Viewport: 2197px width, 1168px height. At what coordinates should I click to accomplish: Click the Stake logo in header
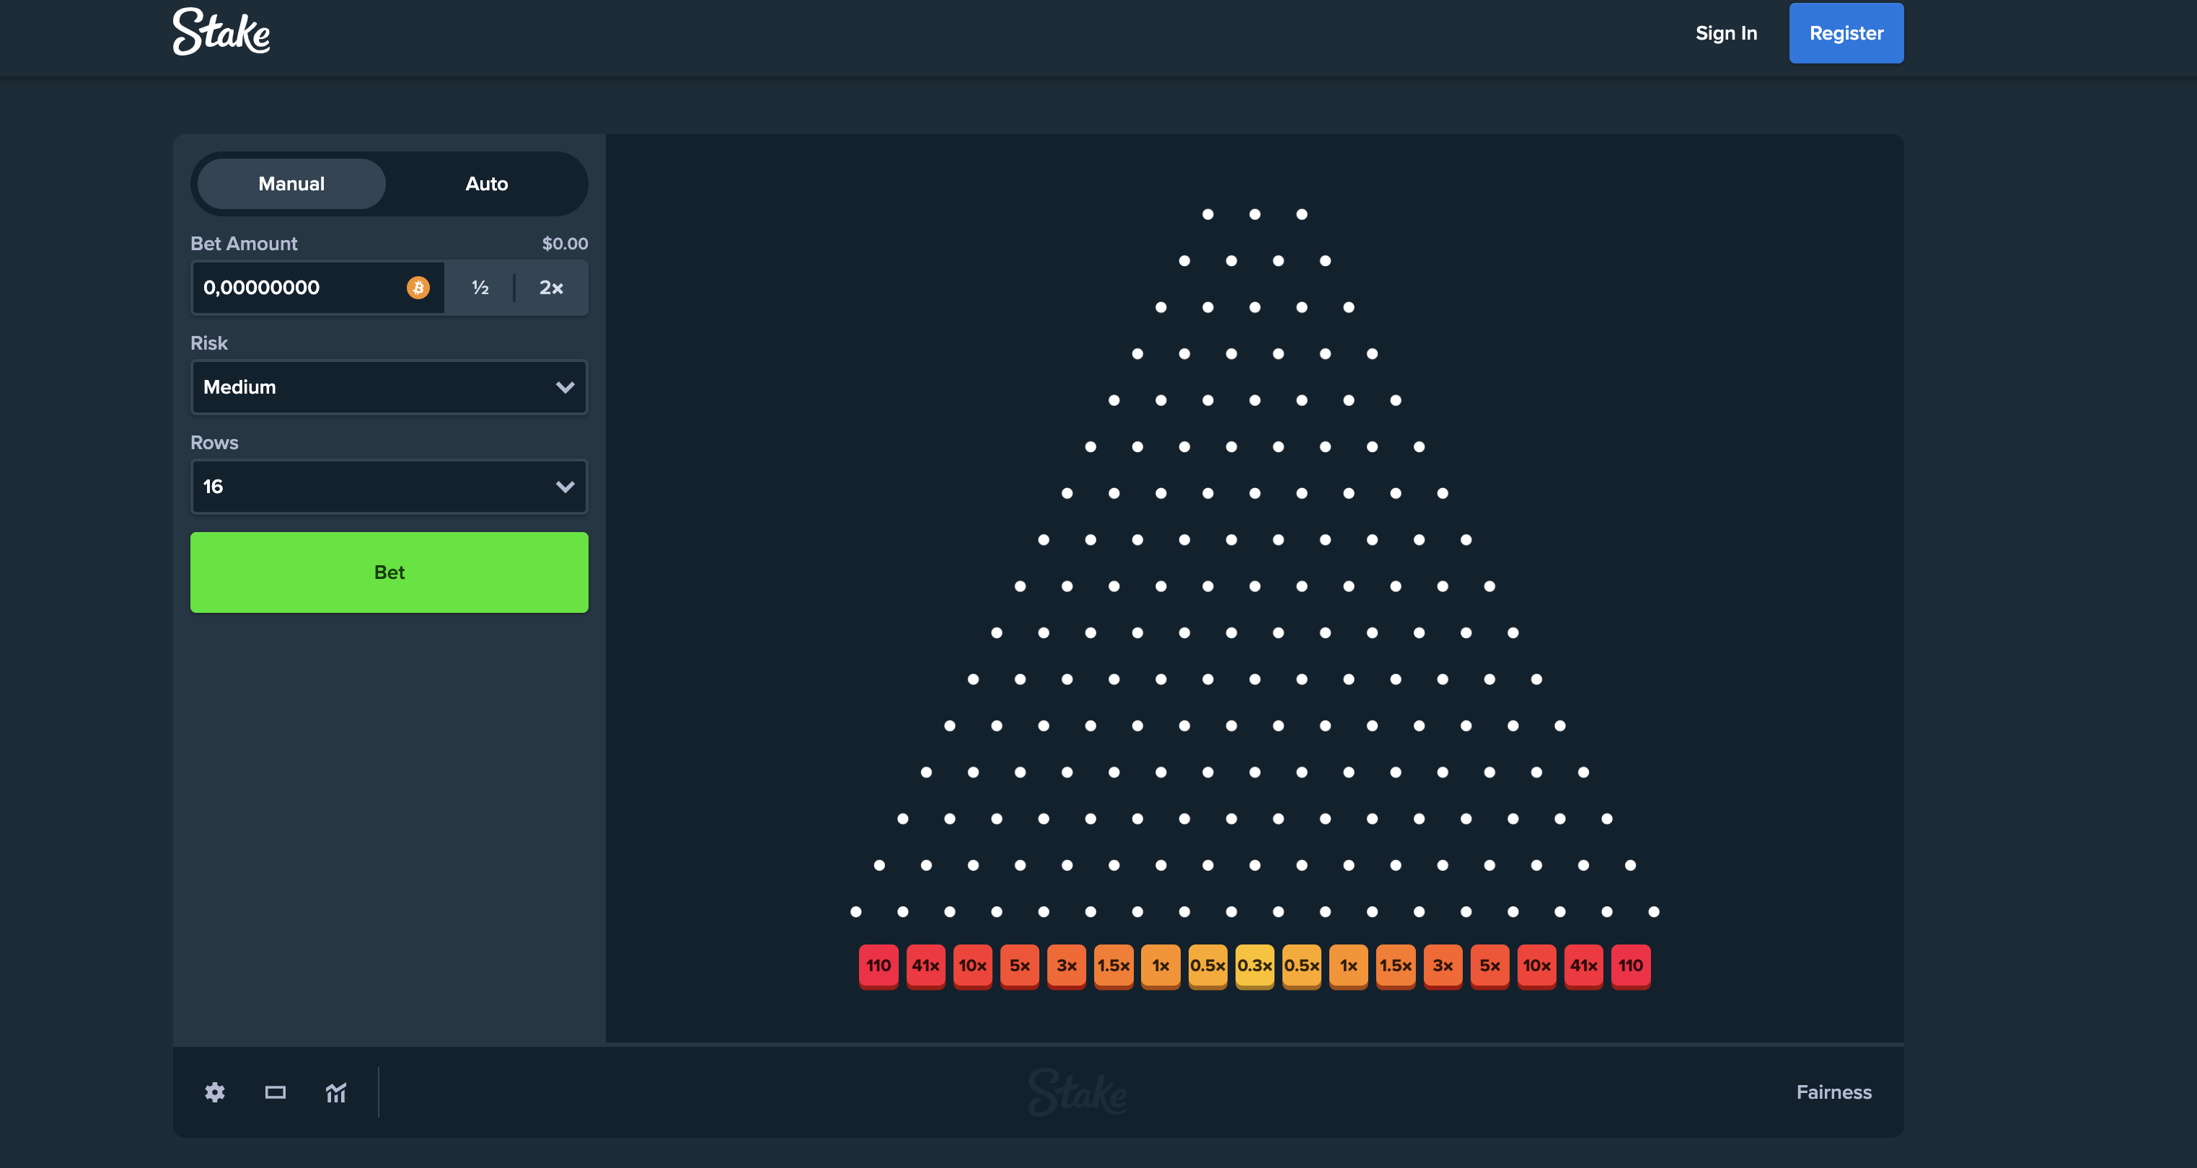pyautogui.click(x=221, y=32)
